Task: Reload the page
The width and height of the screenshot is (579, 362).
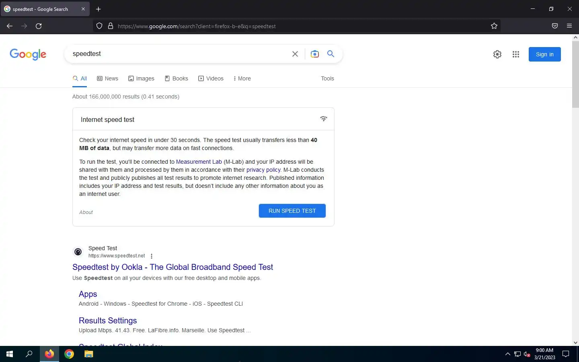Action: (x=39, y=26)
